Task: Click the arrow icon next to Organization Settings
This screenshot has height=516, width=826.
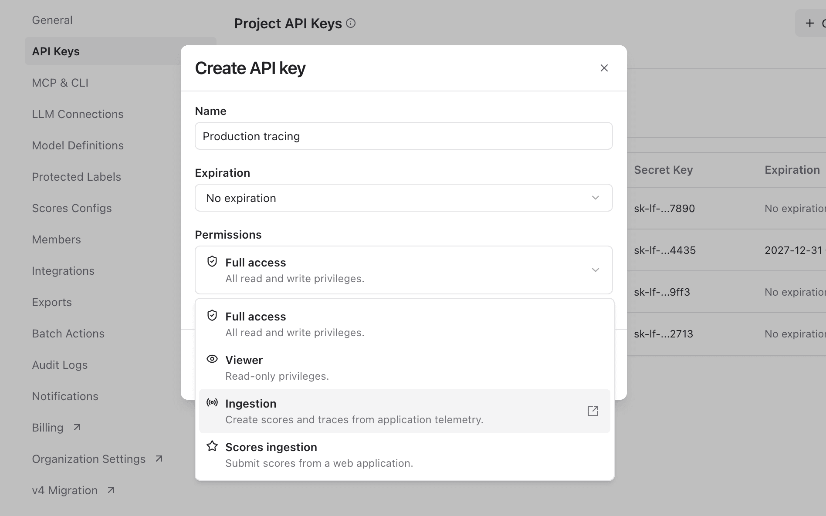Action: coord(159,459)
